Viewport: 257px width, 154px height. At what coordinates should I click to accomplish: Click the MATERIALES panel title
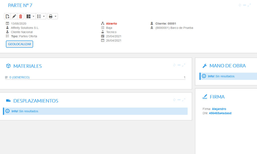(x=27, y=66)
